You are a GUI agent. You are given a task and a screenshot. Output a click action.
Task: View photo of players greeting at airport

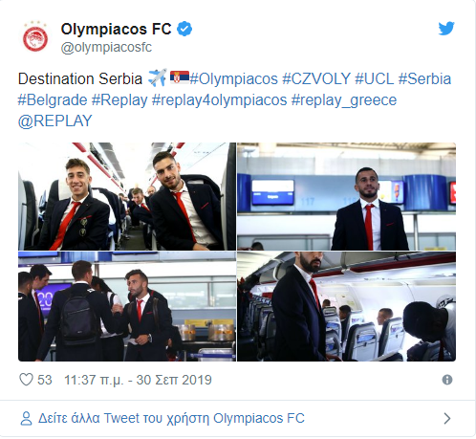pos(127,306)
